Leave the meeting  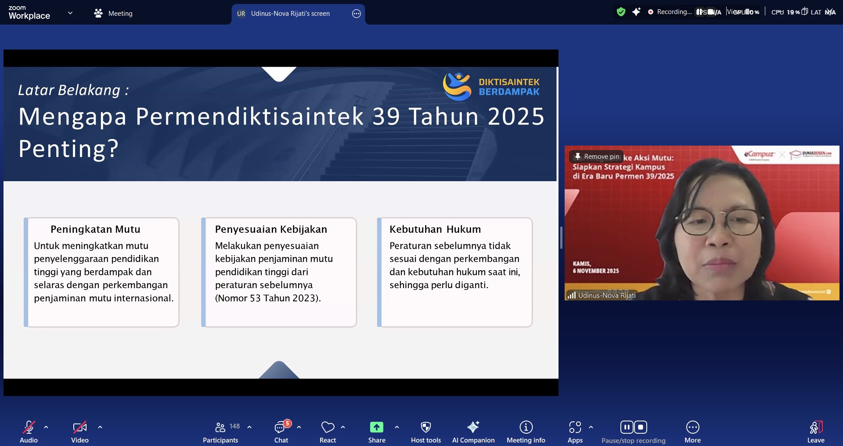click(816, 431)
